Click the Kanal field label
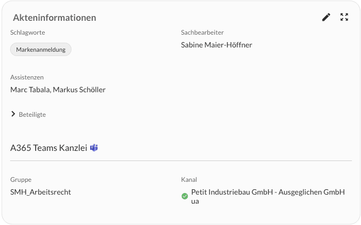 189,180
